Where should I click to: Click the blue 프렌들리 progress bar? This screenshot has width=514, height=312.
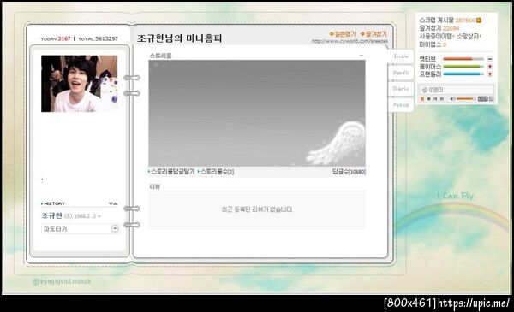click(463, 74)
